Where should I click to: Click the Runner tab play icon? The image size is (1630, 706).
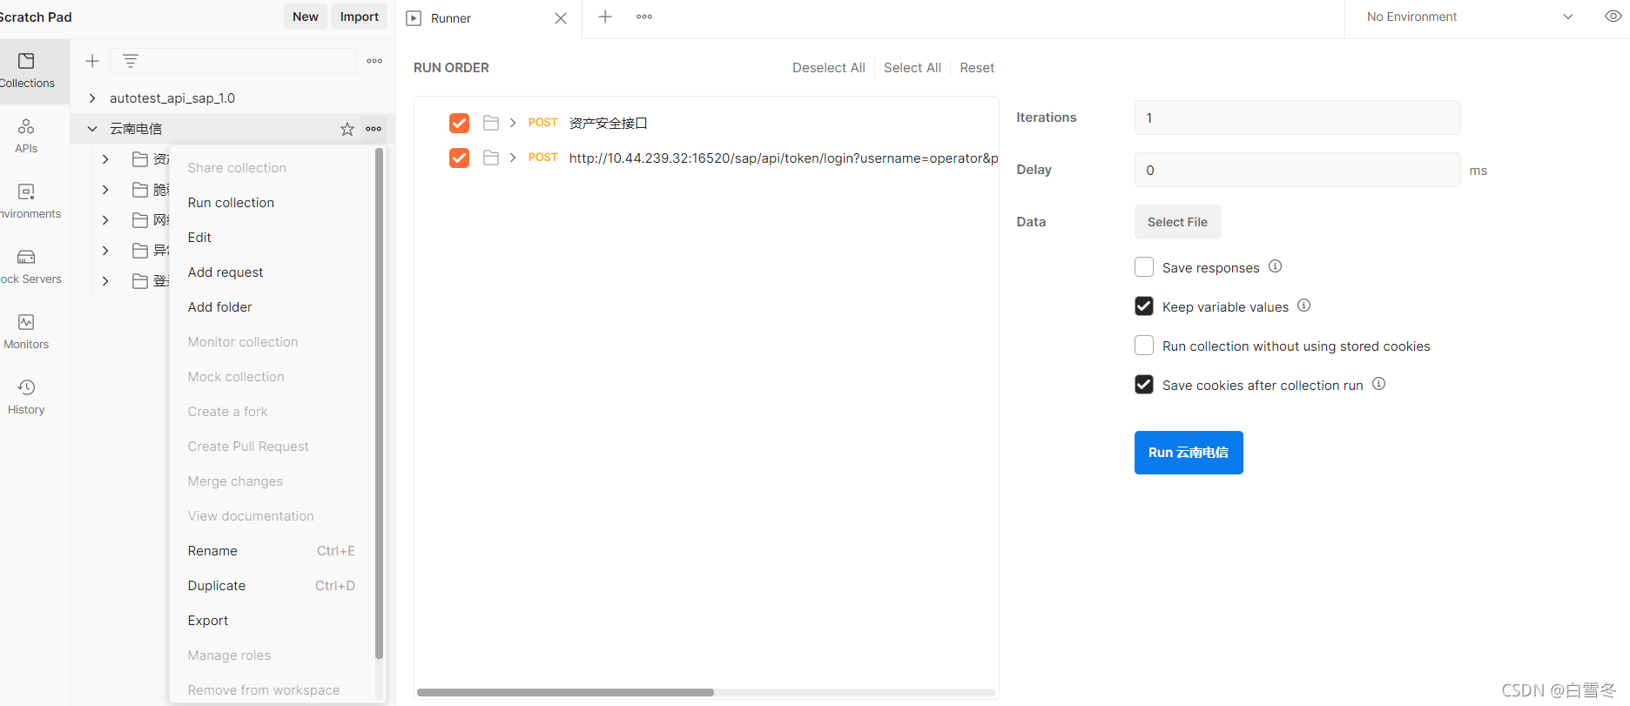pos(414,18)
